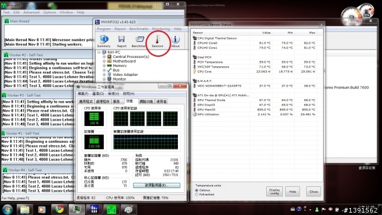Click the Max column header
This screenshot has height=215, width=382.
click(305, 33)
